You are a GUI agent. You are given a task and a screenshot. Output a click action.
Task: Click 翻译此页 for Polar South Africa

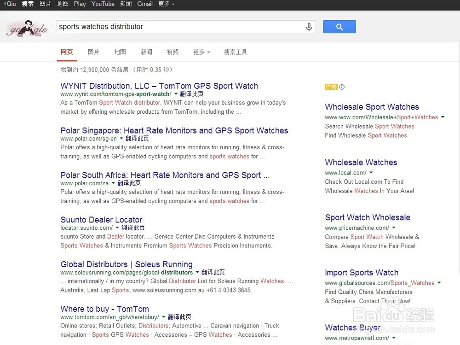click(x=129, y=183)
